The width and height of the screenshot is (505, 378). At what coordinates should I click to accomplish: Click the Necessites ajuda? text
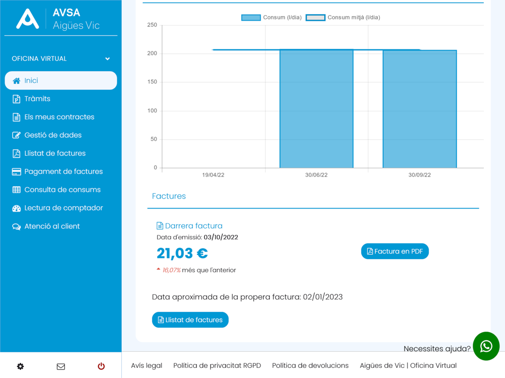(x=437, y=349)
